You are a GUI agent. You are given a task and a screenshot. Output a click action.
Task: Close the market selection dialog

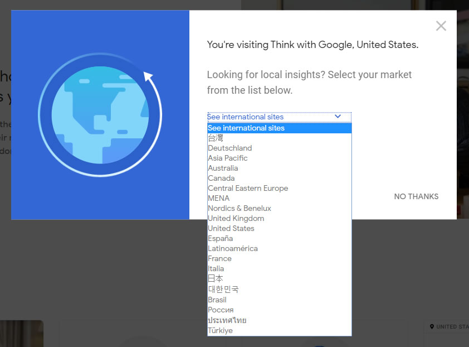tap(441, 26)
